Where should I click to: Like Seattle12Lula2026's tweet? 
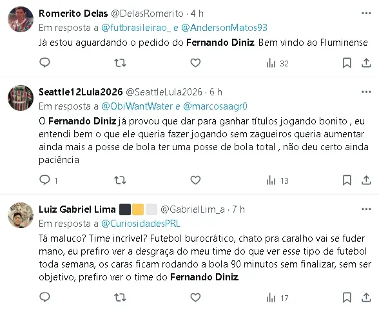[195, 180]
